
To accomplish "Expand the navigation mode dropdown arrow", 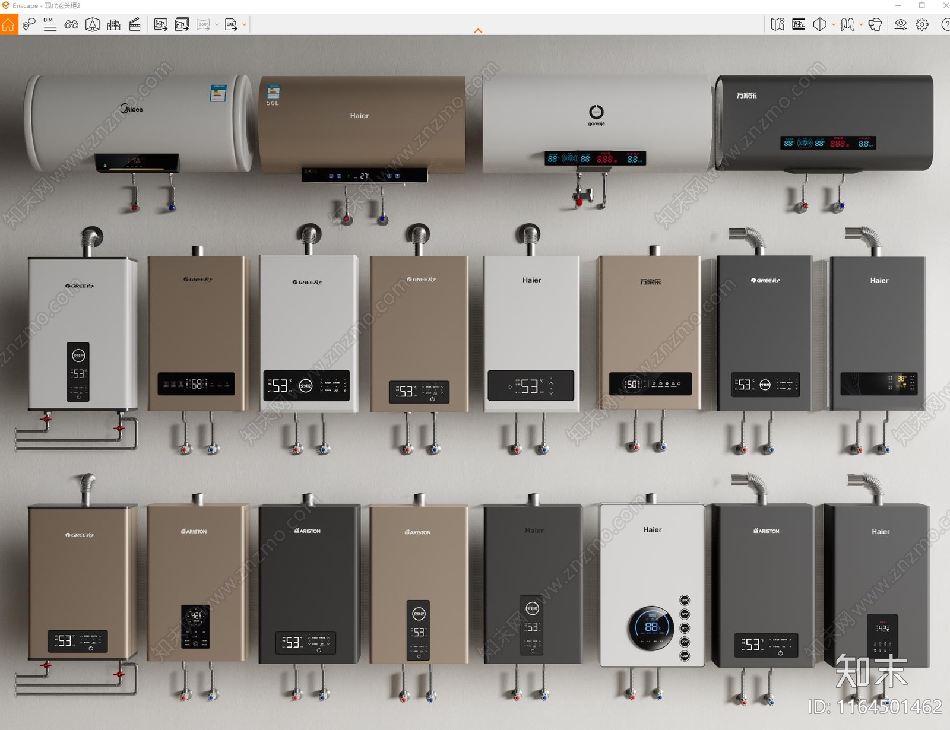I will (x=861, y=25).
